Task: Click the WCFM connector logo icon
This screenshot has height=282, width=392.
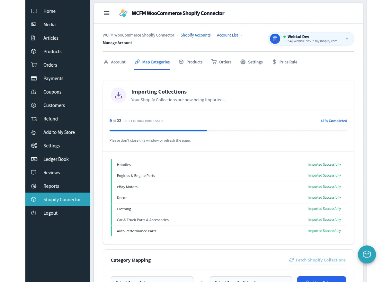Action: tap(123, 13)
